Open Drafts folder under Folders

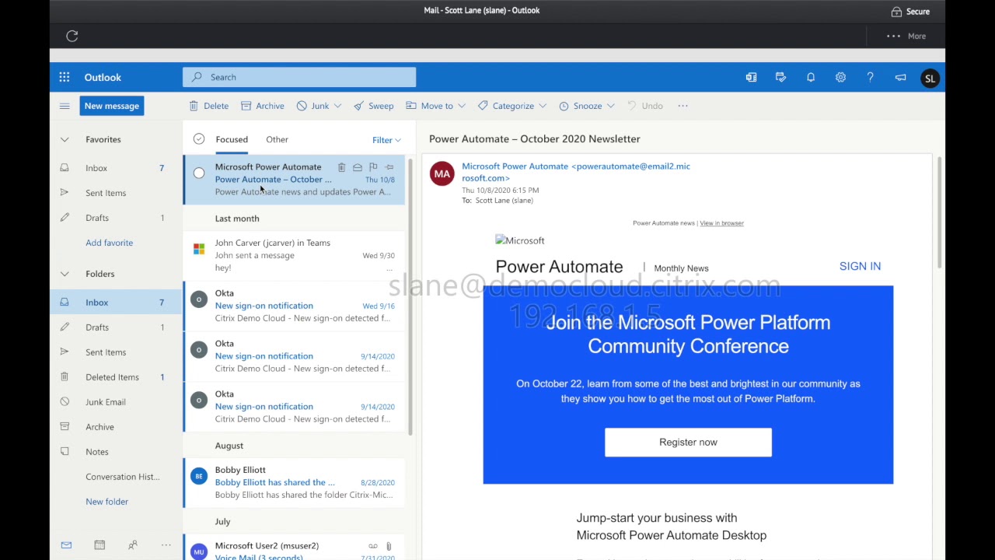pyautogui.click(x=116, y=327)
